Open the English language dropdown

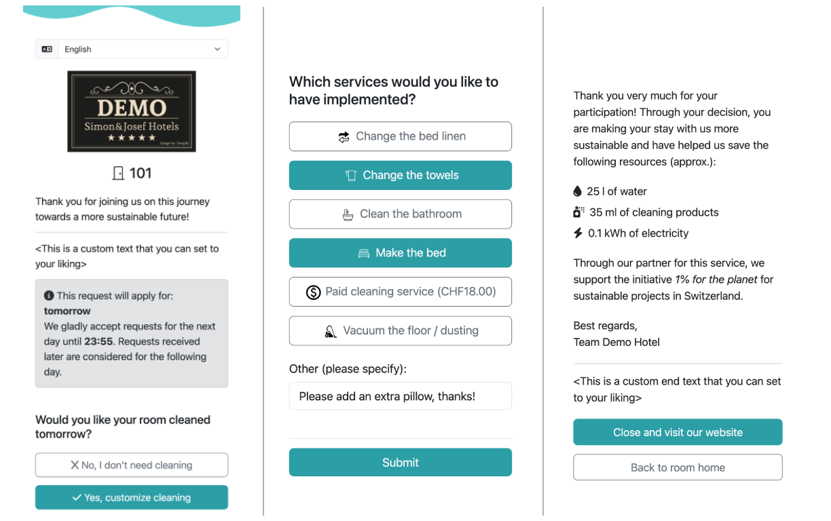point(131,49)
